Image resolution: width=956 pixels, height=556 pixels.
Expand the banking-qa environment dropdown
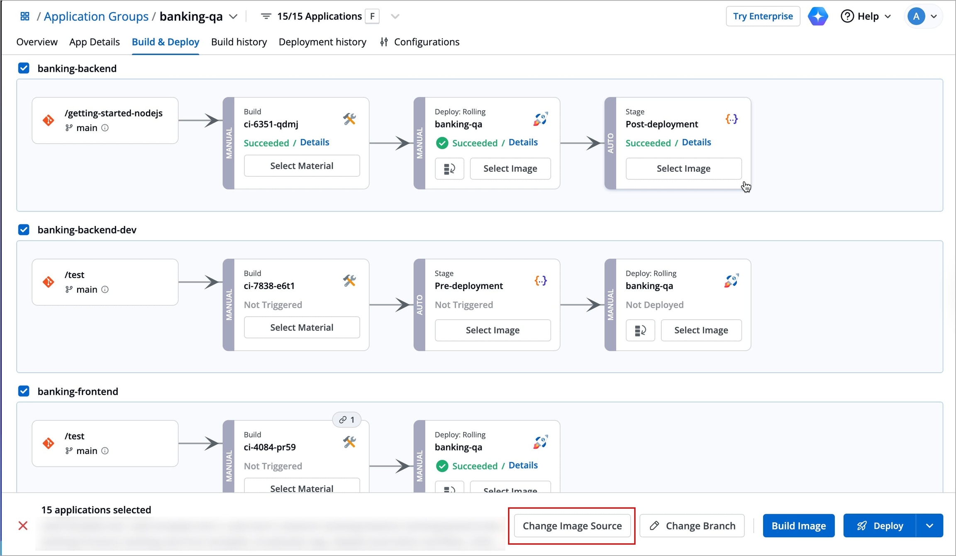tap(234, 17)
